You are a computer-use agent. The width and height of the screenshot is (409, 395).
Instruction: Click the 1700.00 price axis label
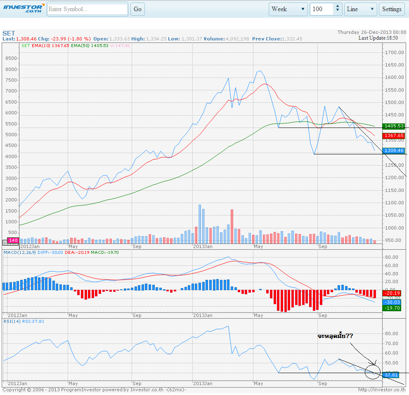[x=395, y=52]
